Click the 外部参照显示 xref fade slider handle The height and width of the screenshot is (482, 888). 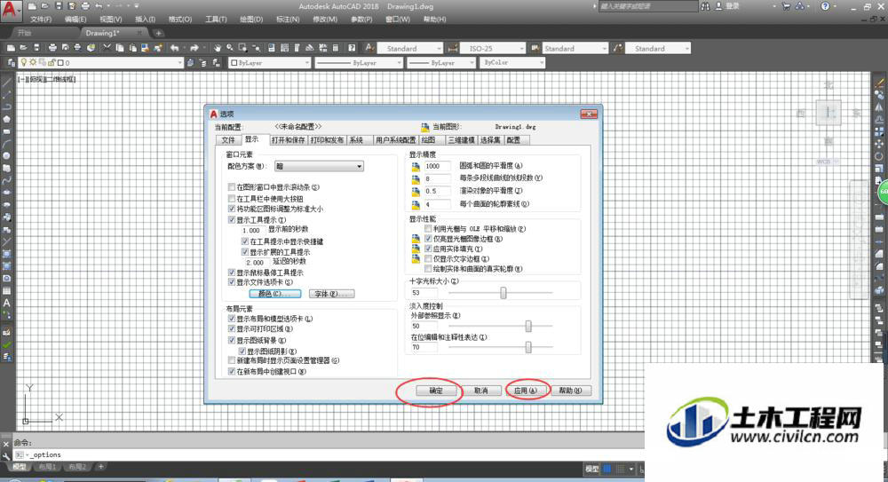[527, 327]
